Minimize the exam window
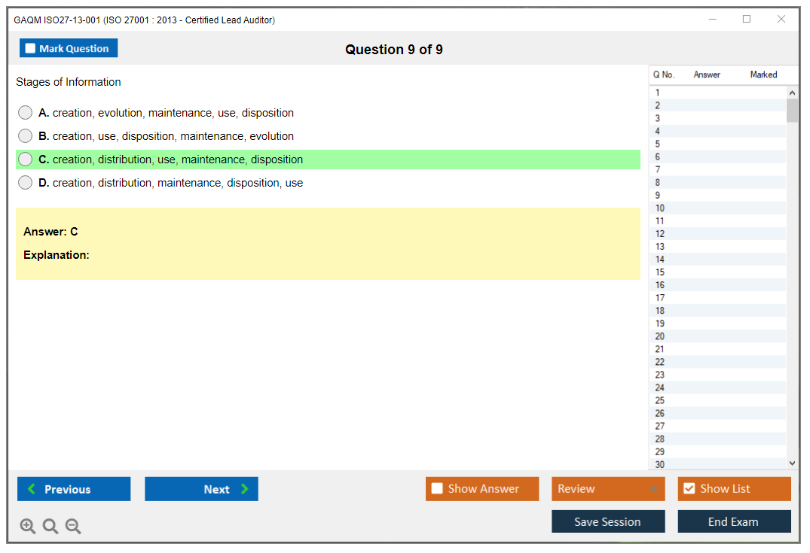This screenshot has width=810, height=553. 712,20
